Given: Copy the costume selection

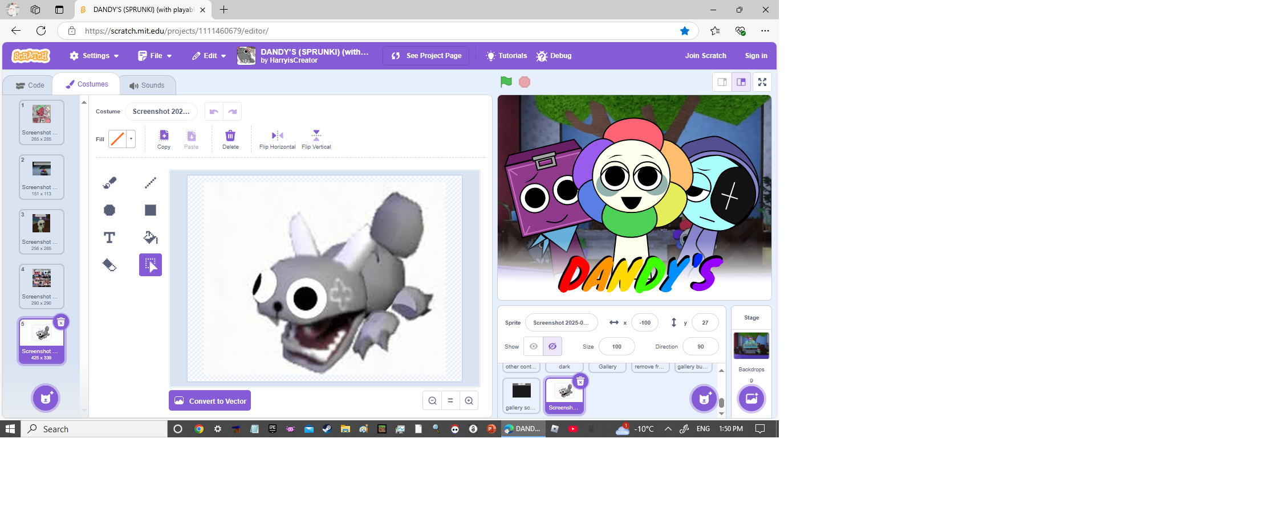Looking at the screenshot, I should tap(164, 139).
